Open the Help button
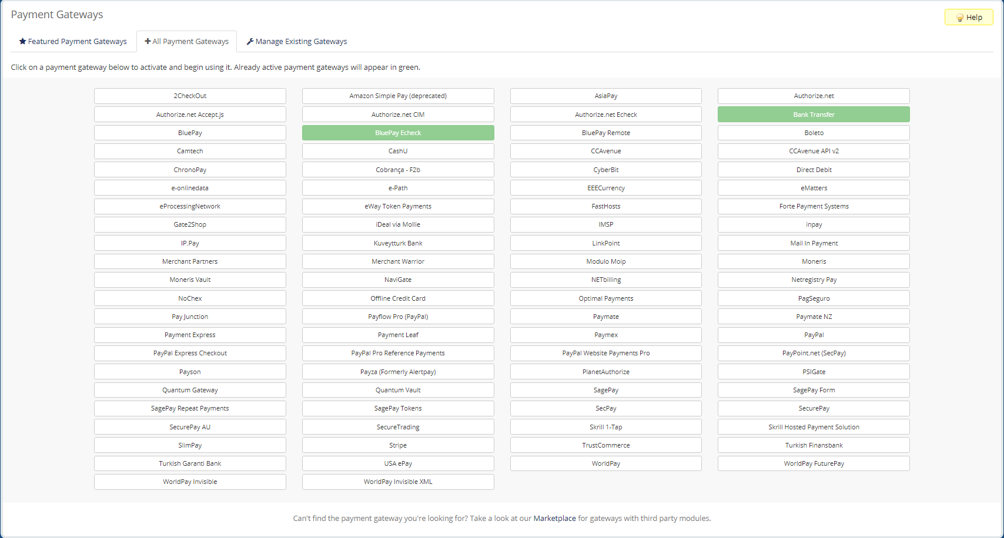 [x=969, y=17]
